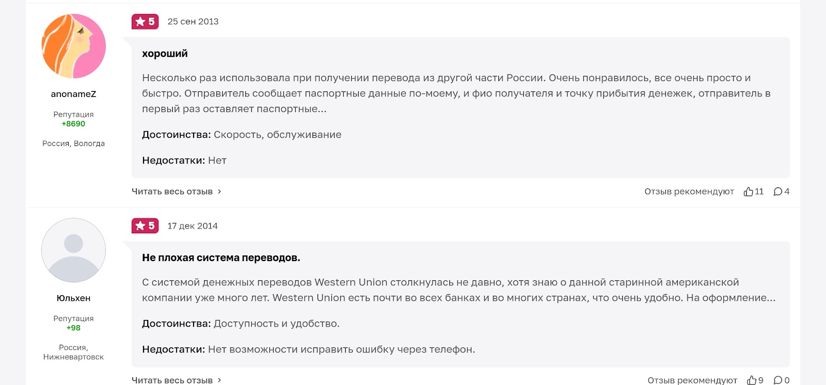Open the Юльхен username link
The image size is (826, 385).
pyautogui.click(x=73, y=298)
